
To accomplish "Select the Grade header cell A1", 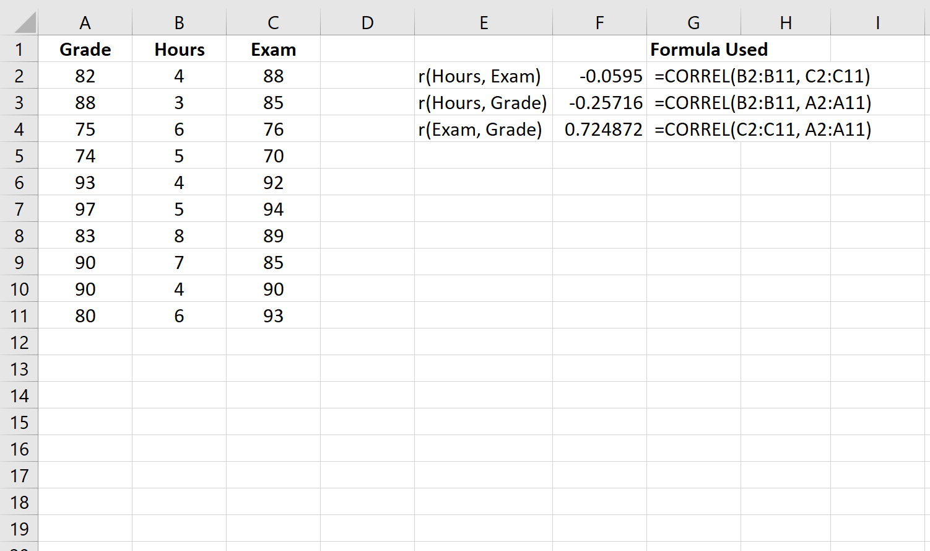I will pyautogui.click(x=85, y=49).
